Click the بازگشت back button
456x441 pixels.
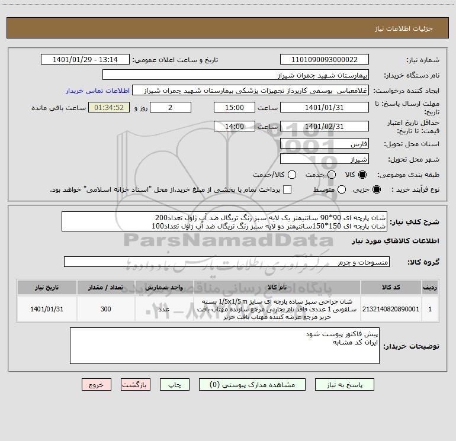[136, 384]
